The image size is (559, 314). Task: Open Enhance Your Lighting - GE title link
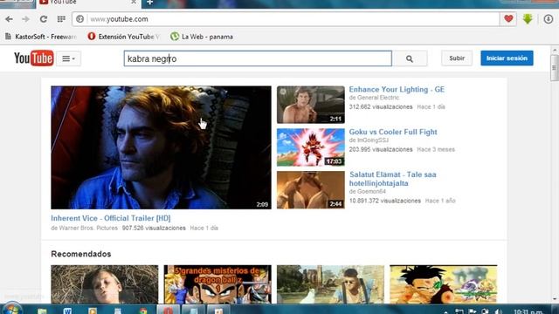pyautogui.click(x=397, y=89)
